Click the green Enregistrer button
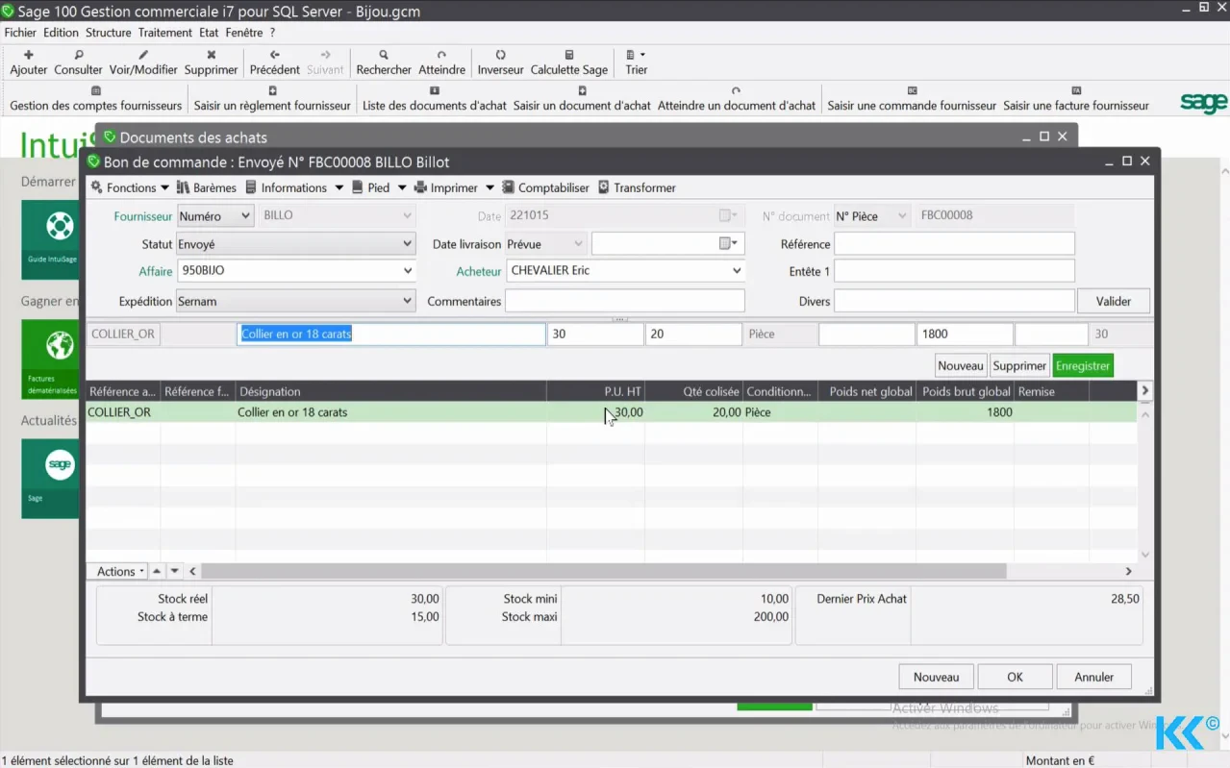The width and height of the screenshot is (1230, 768). pyautogui.click(x=1083, y=365)
